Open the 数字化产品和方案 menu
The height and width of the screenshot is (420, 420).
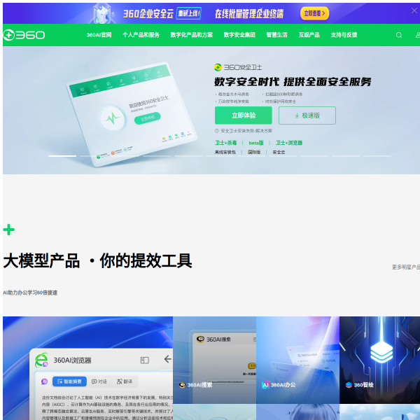tap(192, 35)
